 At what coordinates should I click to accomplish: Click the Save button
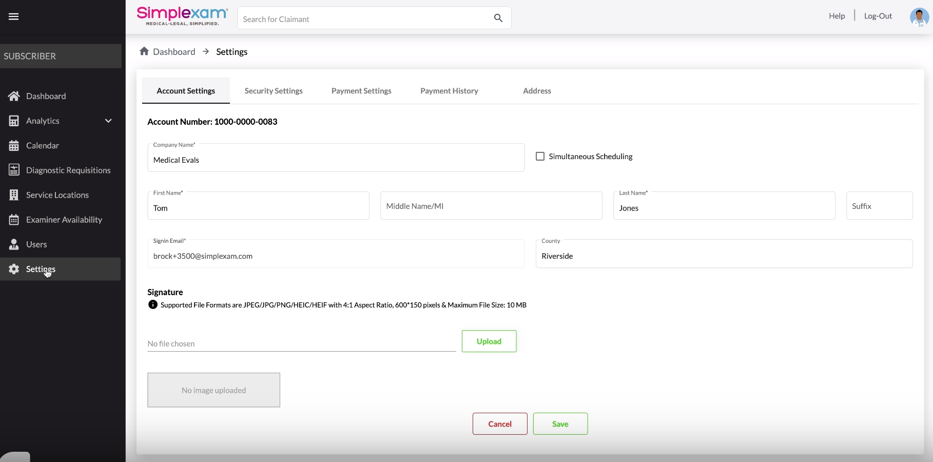click(560, 424)
